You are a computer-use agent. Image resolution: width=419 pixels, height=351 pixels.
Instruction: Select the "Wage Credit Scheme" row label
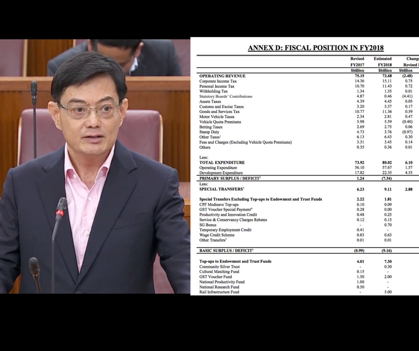(x=217, y=235)
